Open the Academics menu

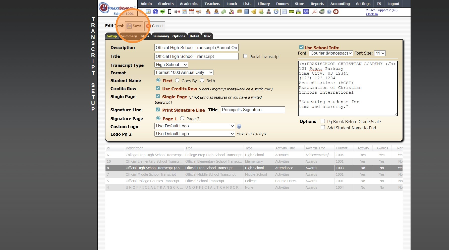click(x=189, y=4)
